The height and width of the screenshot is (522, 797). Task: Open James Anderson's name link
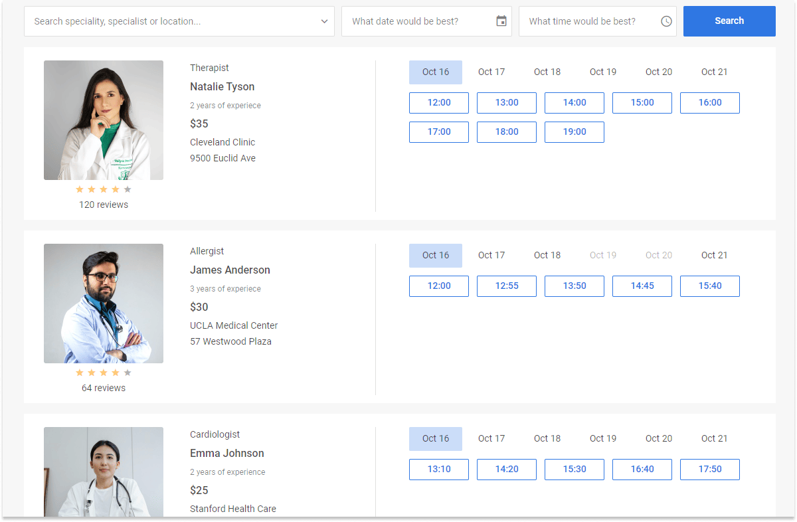coord(230,270)
